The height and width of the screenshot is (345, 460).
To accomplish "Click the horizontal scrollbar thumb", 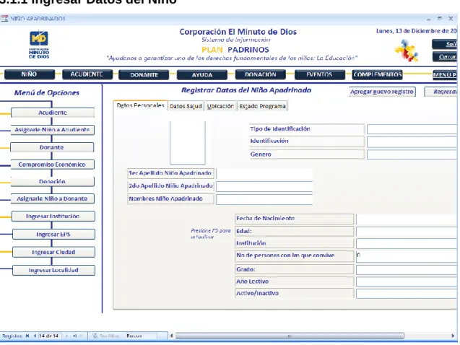I will (290, 336).
